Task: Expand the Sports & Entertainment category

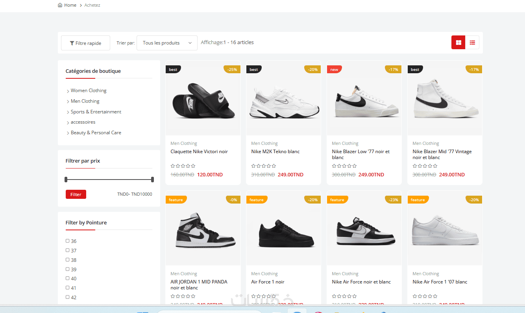Action: click(x=96, y=112)
